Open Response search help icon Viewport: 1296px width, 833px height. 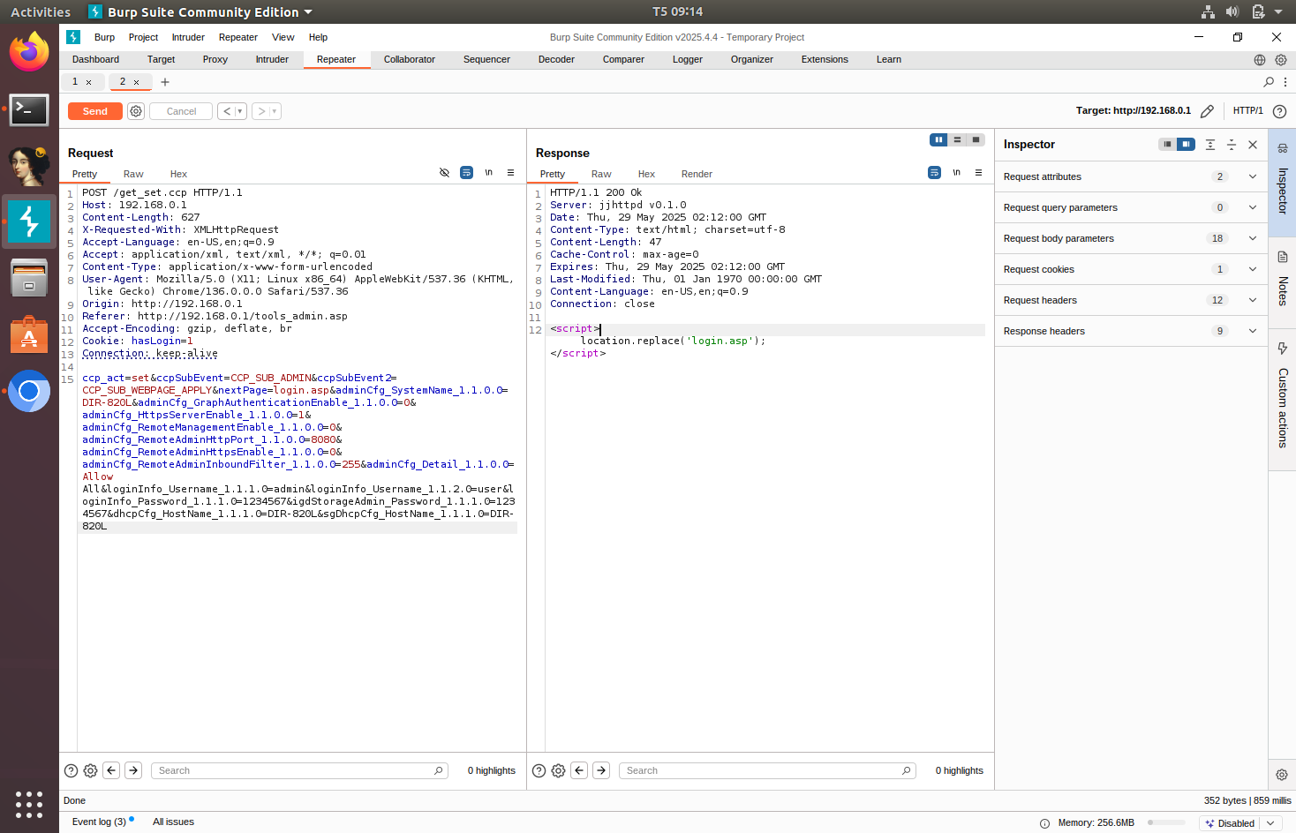coord(539,770)
